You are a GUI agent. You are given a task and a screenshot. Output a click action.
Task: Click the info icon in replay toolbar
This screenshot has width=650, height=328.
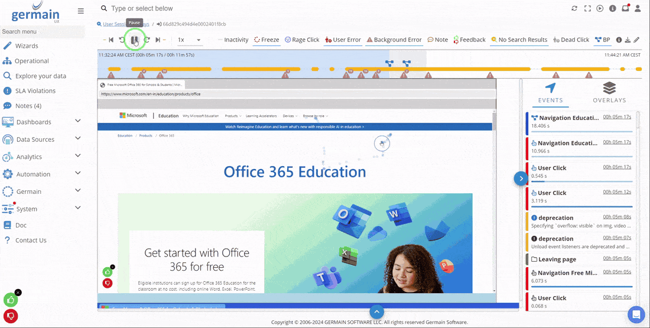pyautogui.click(x=619, y=40)
